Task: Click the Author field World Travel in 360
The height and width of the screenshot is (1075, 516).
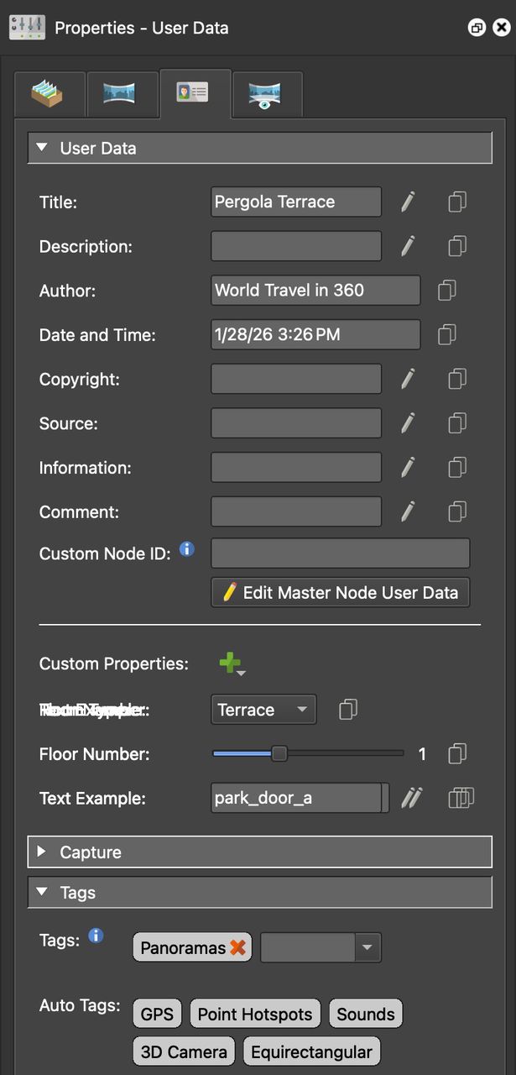Action: [x=315, y=291]
